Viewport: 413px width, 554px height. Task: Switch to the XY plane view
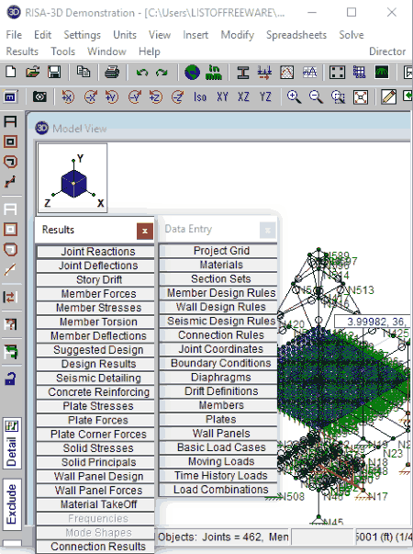[x=222, y=96]
